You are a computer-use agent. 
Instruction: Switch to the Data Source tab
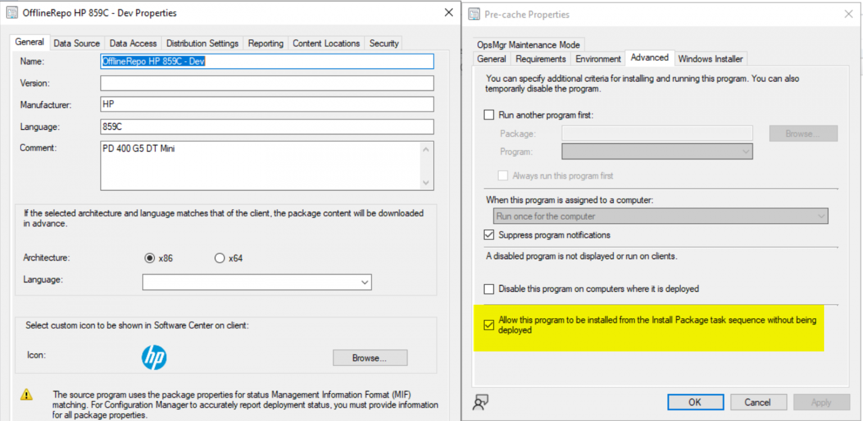[76, 43]
